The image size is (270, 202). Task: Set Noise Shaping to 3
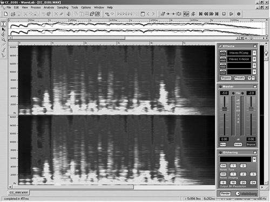click(x=253, y=174)
